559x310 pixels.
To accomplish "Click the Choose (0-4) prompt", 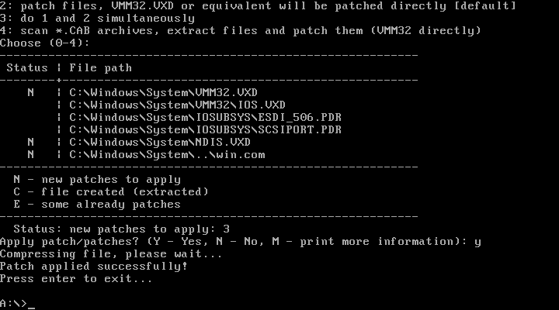I will pyautogui.click(x=45, y=43).
